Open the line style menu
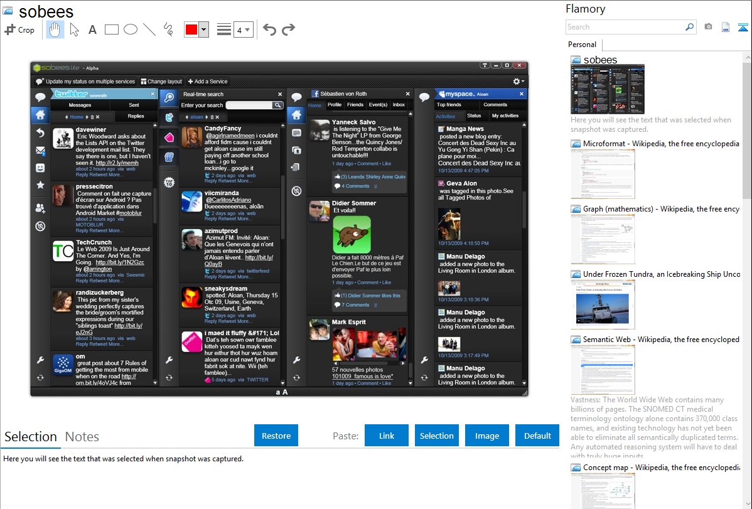752x509 pixels. (x=223, y=29)
